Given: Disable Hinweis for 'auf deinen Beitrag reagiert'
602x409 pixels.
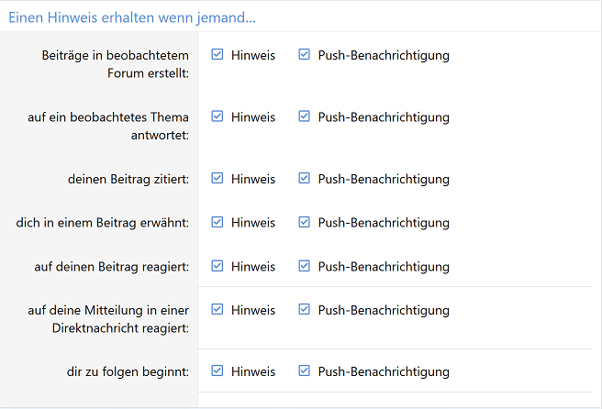Looking at the screenshot, I should click(217, 266).
